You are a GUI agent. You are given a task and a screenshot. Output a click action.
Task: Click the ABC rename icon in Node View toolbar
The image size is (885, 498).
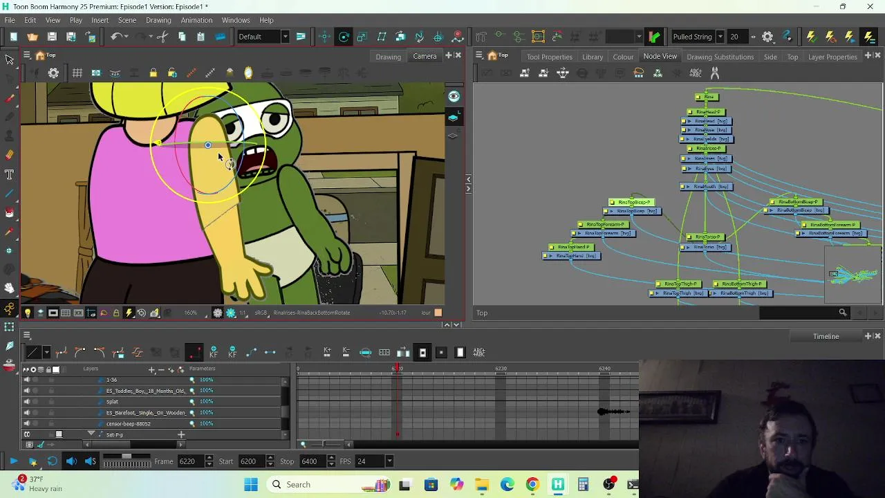pyautogui.click(x=696, y=73)
